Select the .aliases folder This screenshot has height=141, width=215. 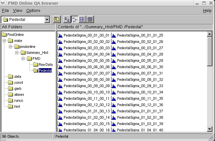(16, 94)
